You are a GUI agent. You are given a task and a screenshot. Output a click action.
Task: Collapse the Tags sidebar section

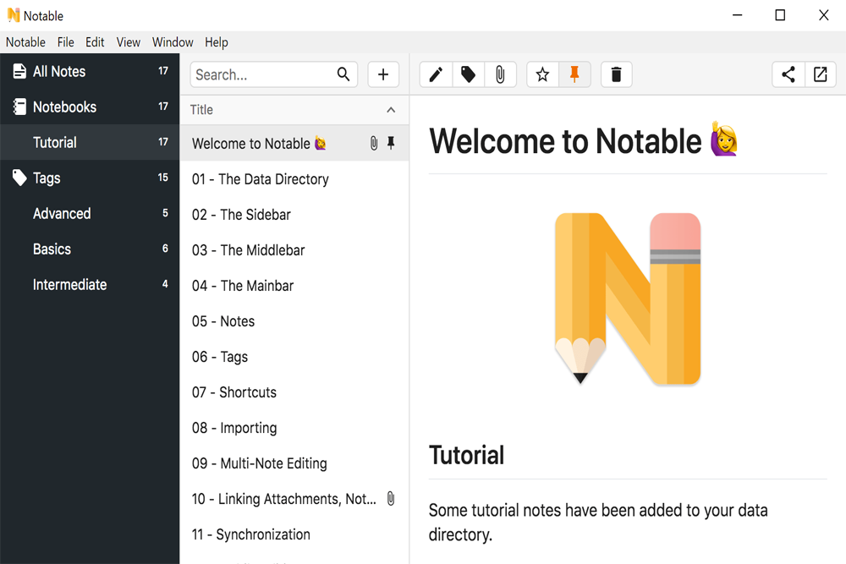[47, 178]
